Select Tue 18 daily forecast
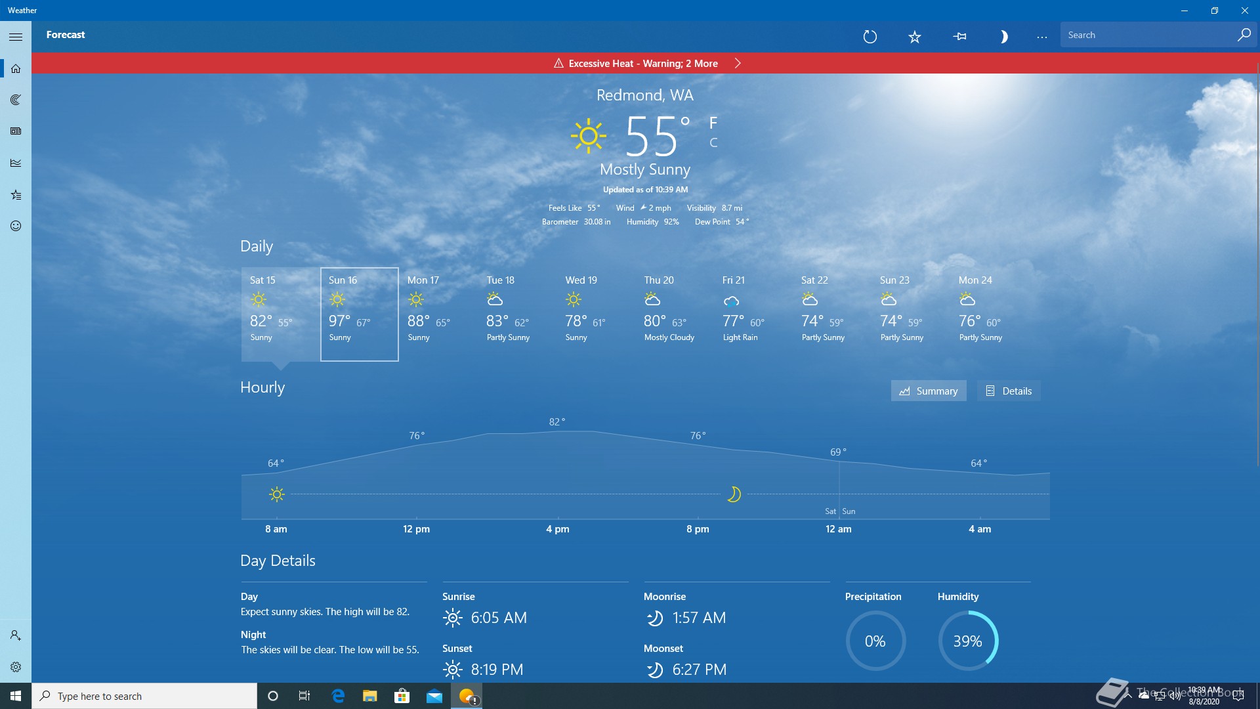Image resolution: width=1260 pixels, height=709 pixels. pyautogui.click(x=516, y=314)
